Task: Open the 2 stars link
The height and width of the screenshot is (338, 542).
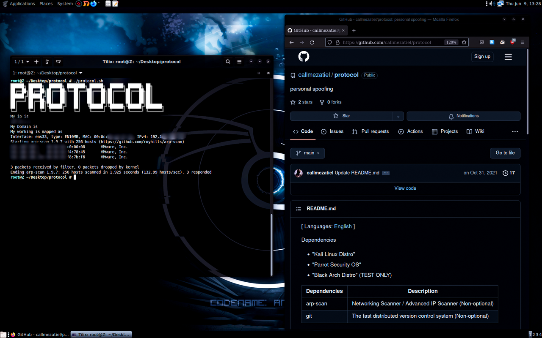Action: (301, 102)
